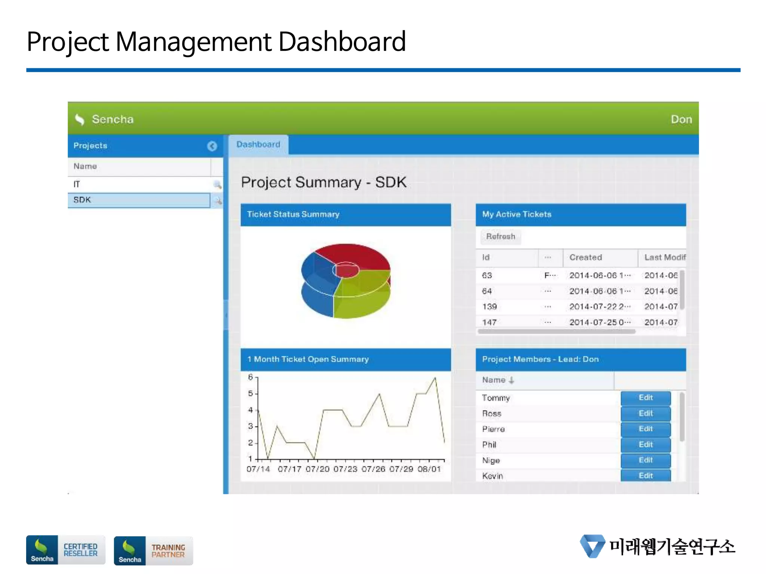This screenshot has width=766, height=574.
Task: Sort members by Name column arrow
Action: pyautogui.click(x=511, y=380)
